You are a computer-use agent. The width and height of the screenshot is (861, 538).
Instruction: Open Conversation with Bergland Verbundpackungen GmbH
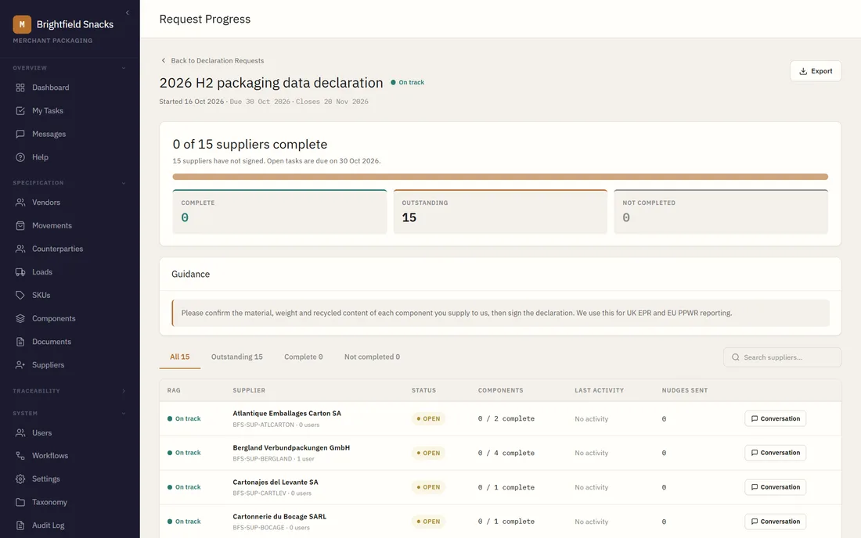tap(776, 453)
